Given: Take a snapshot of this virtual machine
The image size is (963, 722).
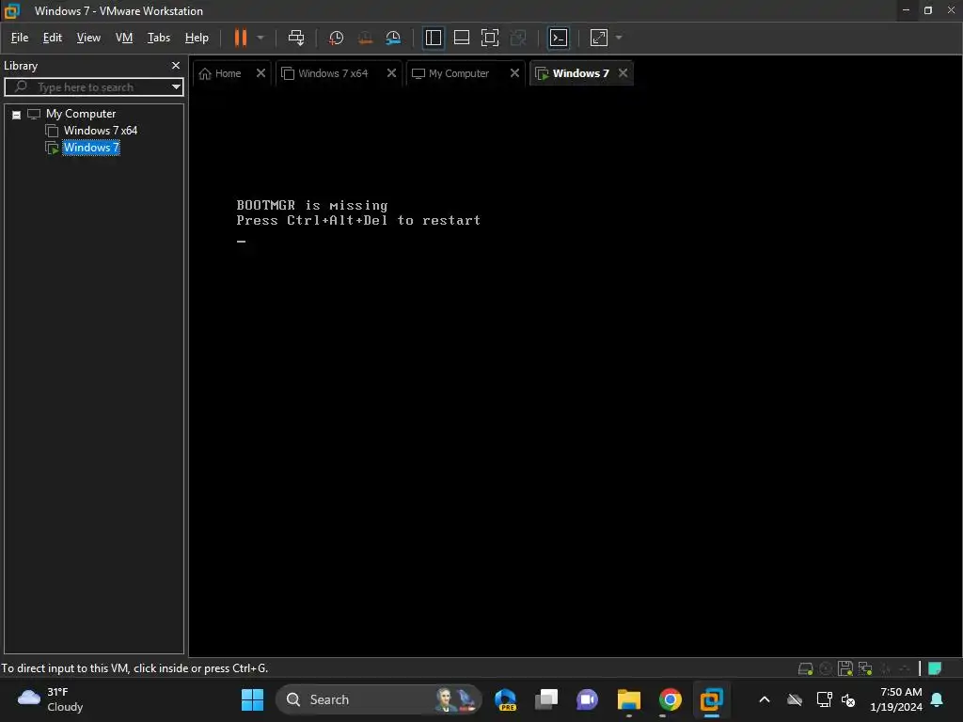Looking at the screenshot, I should [x=336, y=38].
